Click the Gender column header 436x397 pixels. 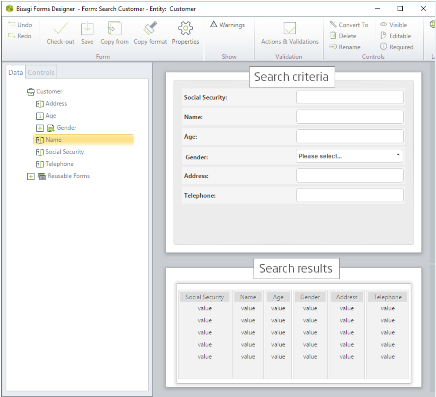310,297
